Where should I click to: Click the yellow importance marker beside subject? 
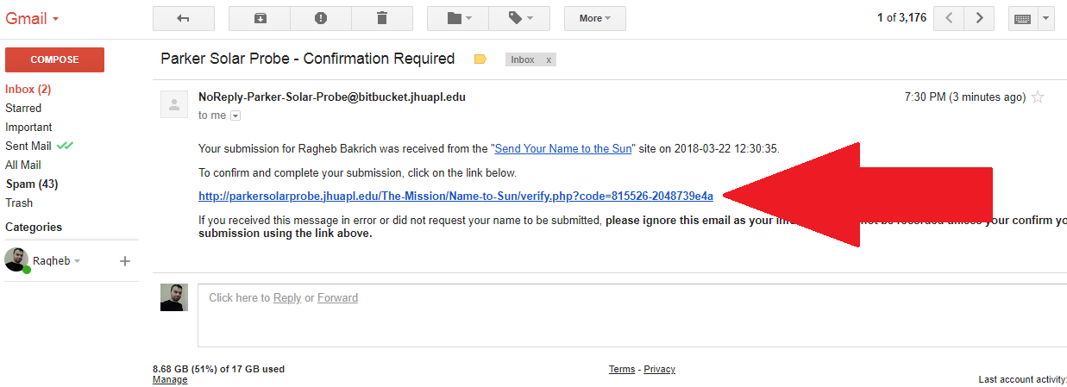point(480,59)
